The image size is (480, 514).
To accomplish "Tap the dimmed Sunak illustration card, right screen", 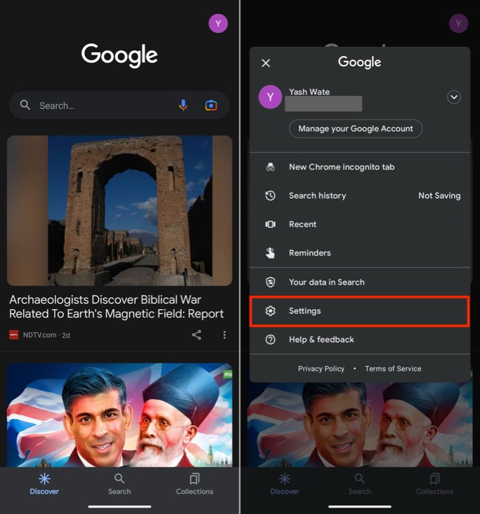I will click(x=360, y=425).
